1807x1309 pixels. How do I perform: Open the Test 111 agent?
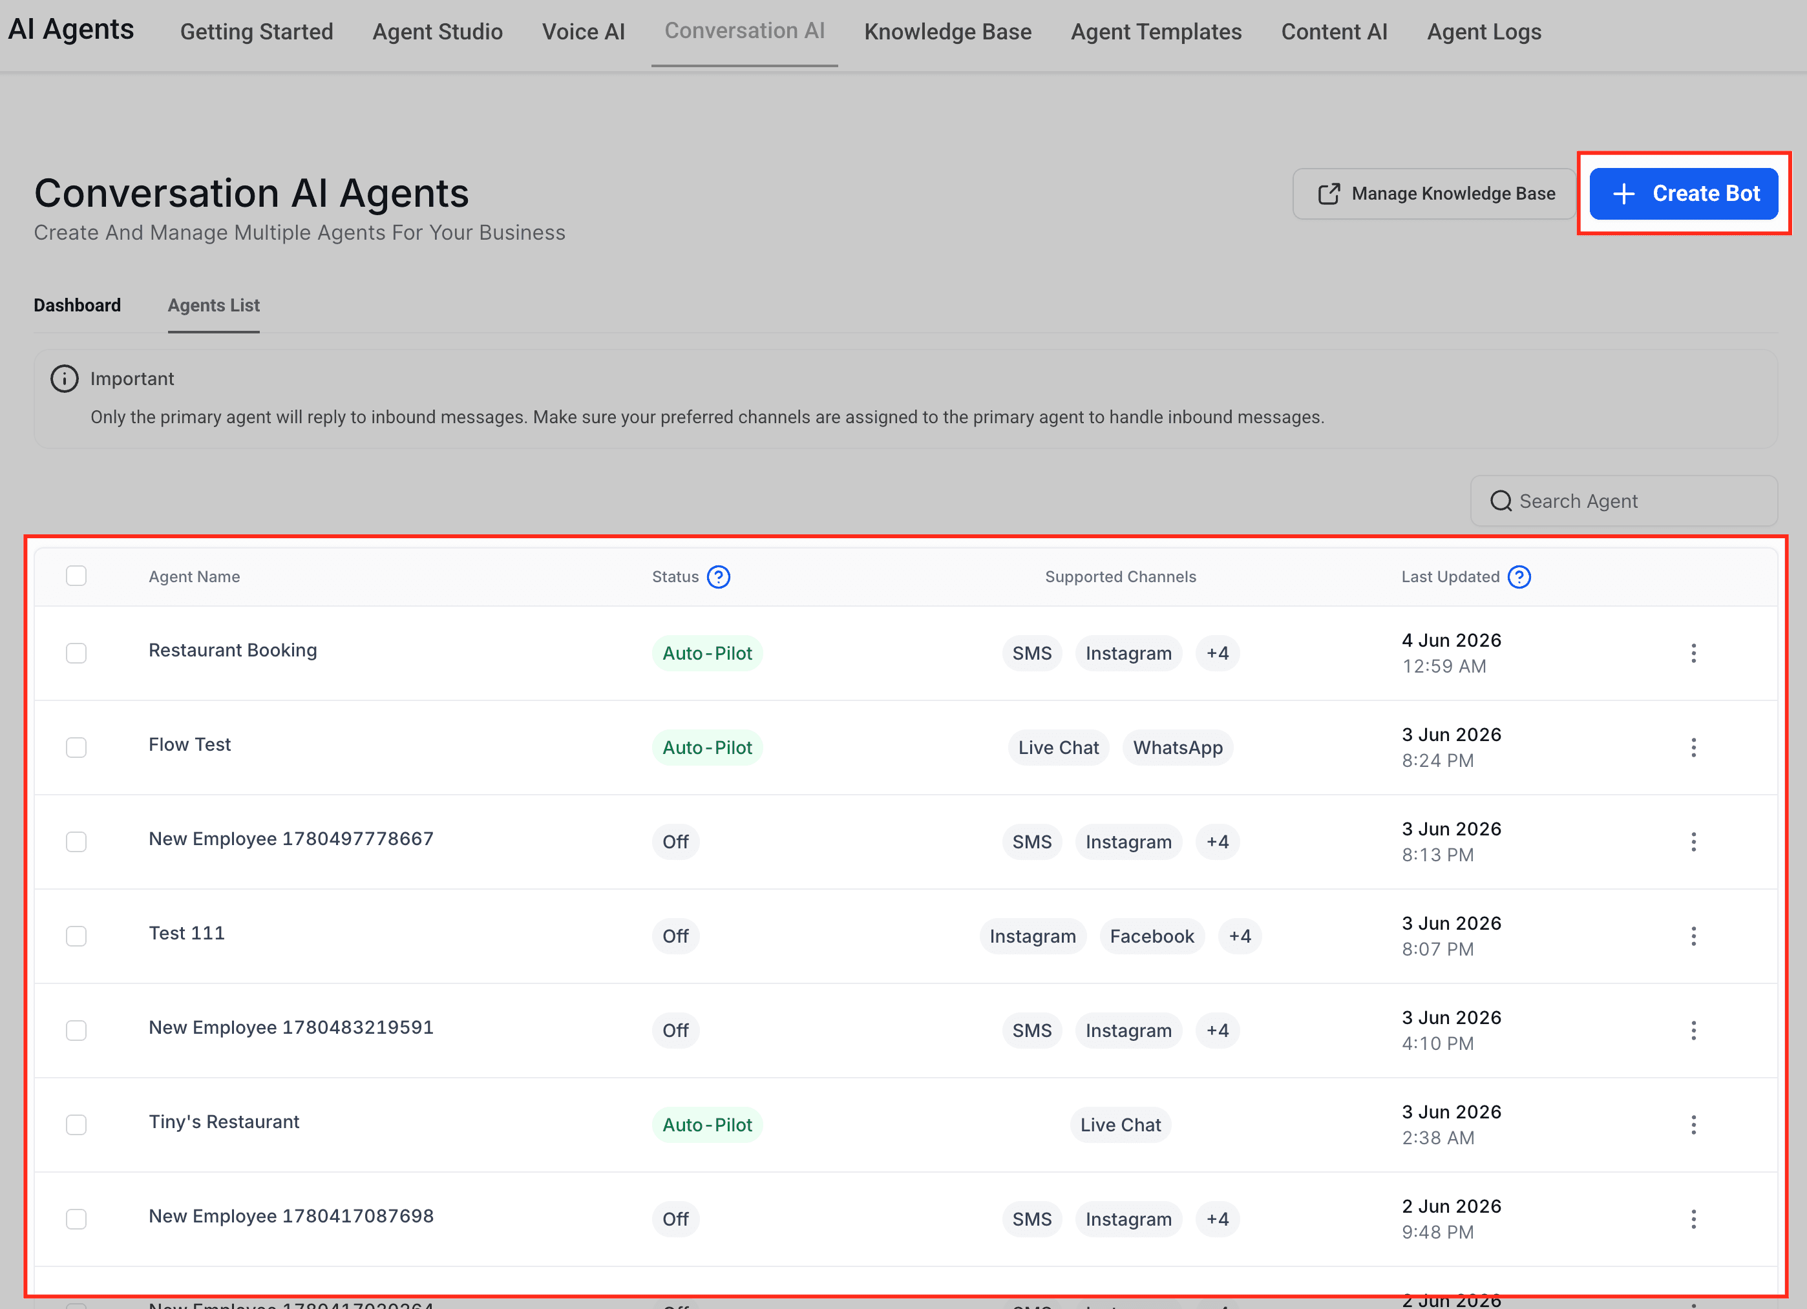186,933
